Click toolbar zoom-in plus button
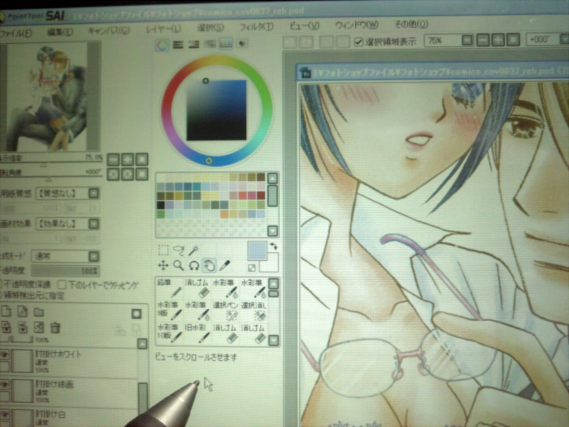 (x=497, y=40)
